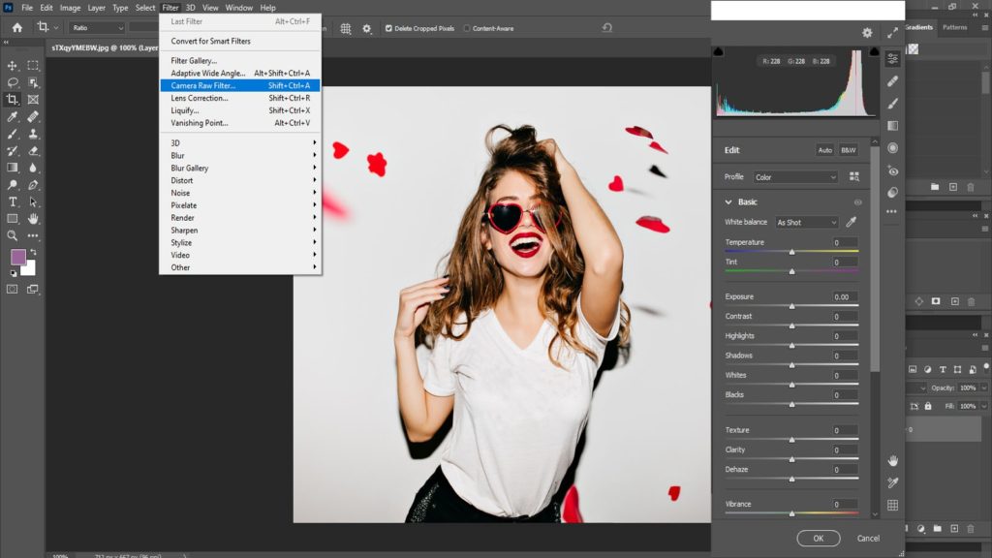
Task: Select the Brush tool in the left toolbox
Action: coord(12,134)
